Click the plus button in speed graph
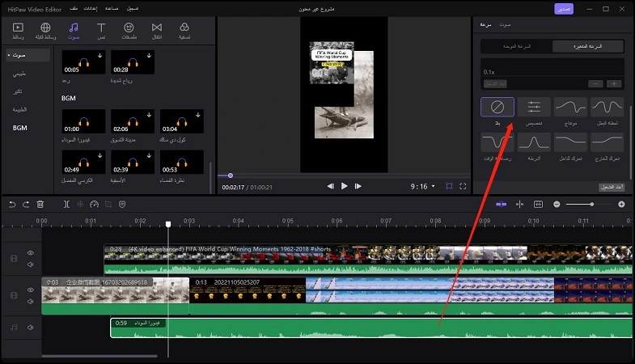 [x=614, y=84]
